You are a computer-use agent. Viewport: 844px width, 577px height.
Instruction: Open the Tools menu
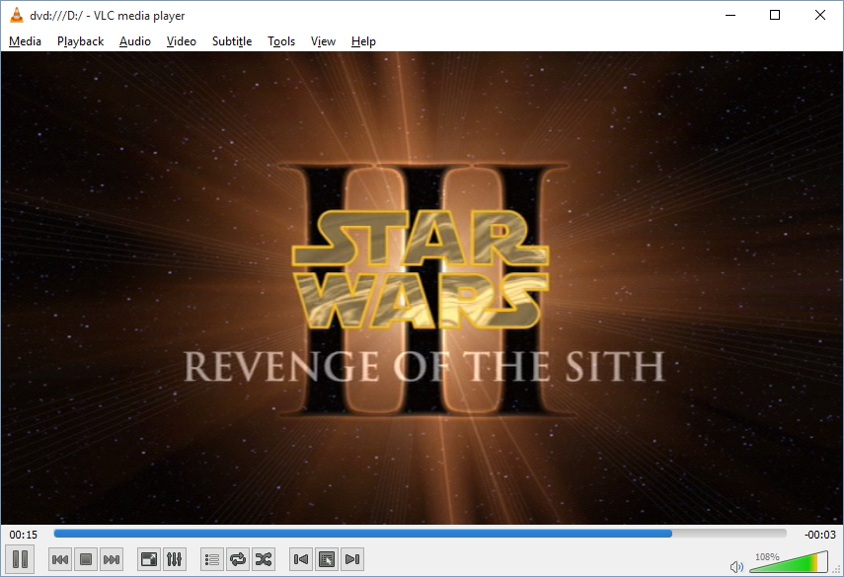[x=281, y=41]
